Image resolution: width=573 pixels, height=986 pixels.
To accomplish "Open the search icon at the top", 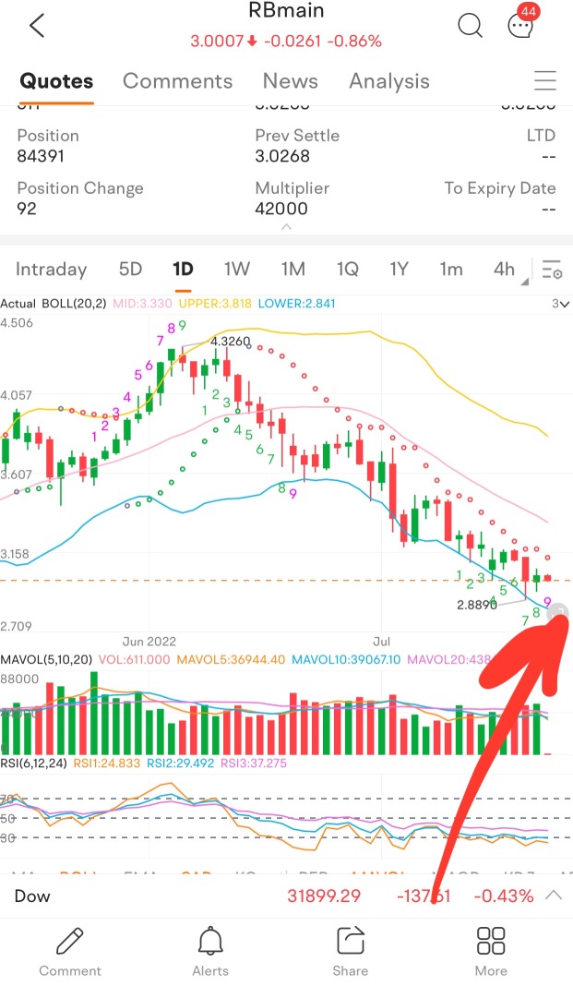I will (471, 26).
